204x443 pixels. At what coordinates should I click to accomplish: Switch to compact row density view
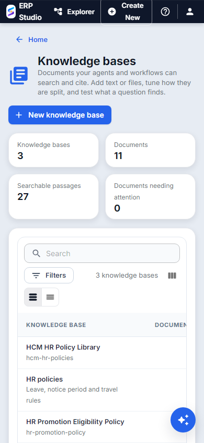click(50, 297)
